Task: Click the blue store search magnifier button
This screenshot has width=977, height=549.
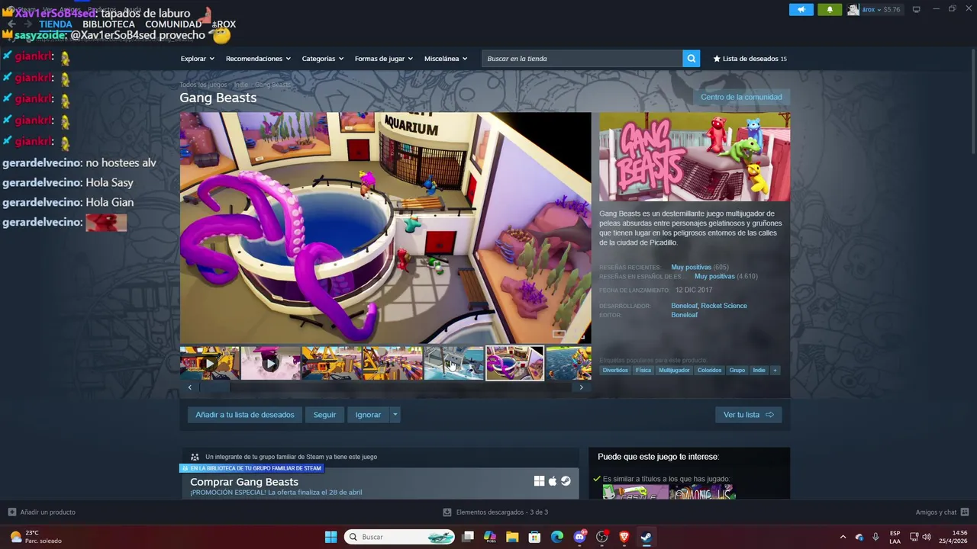Action: 691,59
